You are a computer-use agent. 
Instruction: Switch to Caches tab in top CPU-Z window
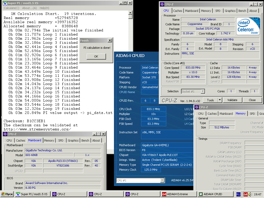(178, 11)
